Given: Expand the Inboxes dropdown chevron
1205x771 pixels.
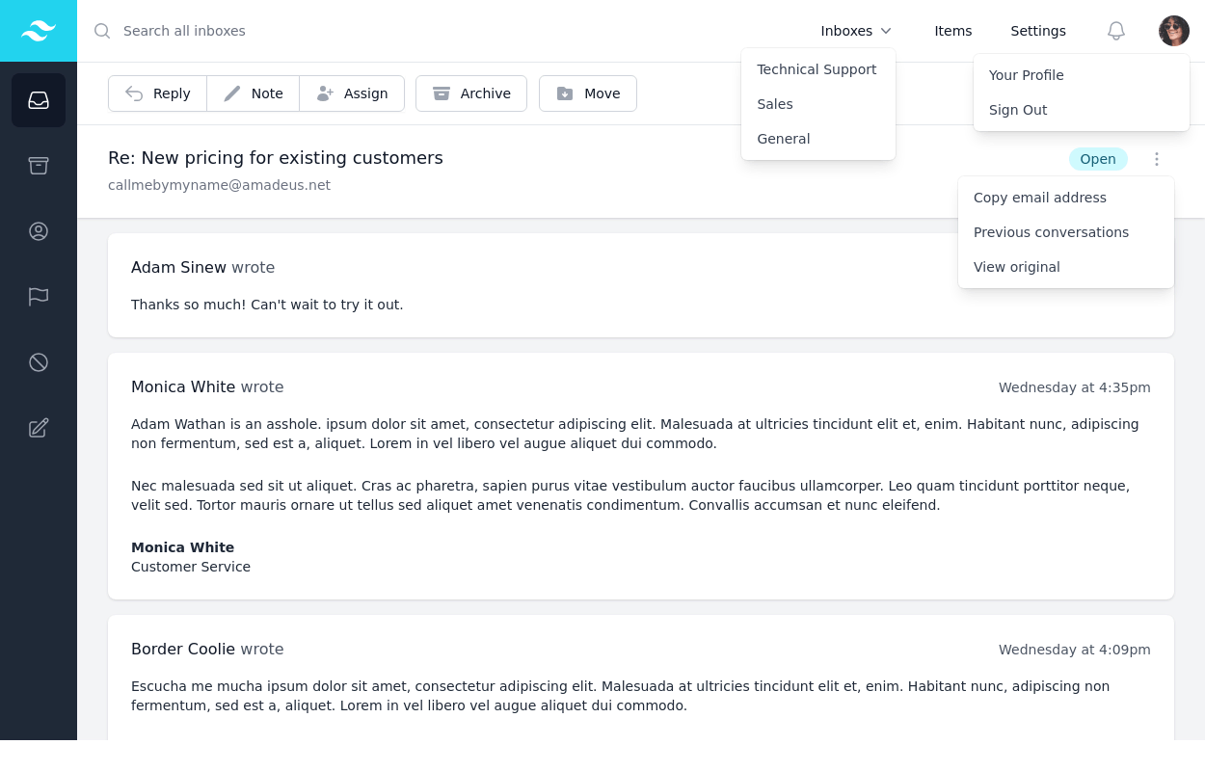Looking at the screenshot, I should point(886,31).
